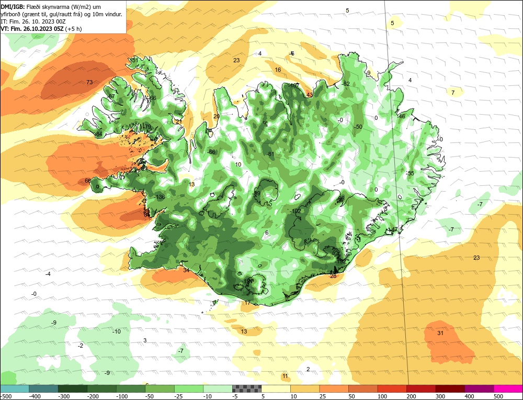Click the map value "7" in the pale yellow spot
The image size is (523, 400).
[453, 93]
